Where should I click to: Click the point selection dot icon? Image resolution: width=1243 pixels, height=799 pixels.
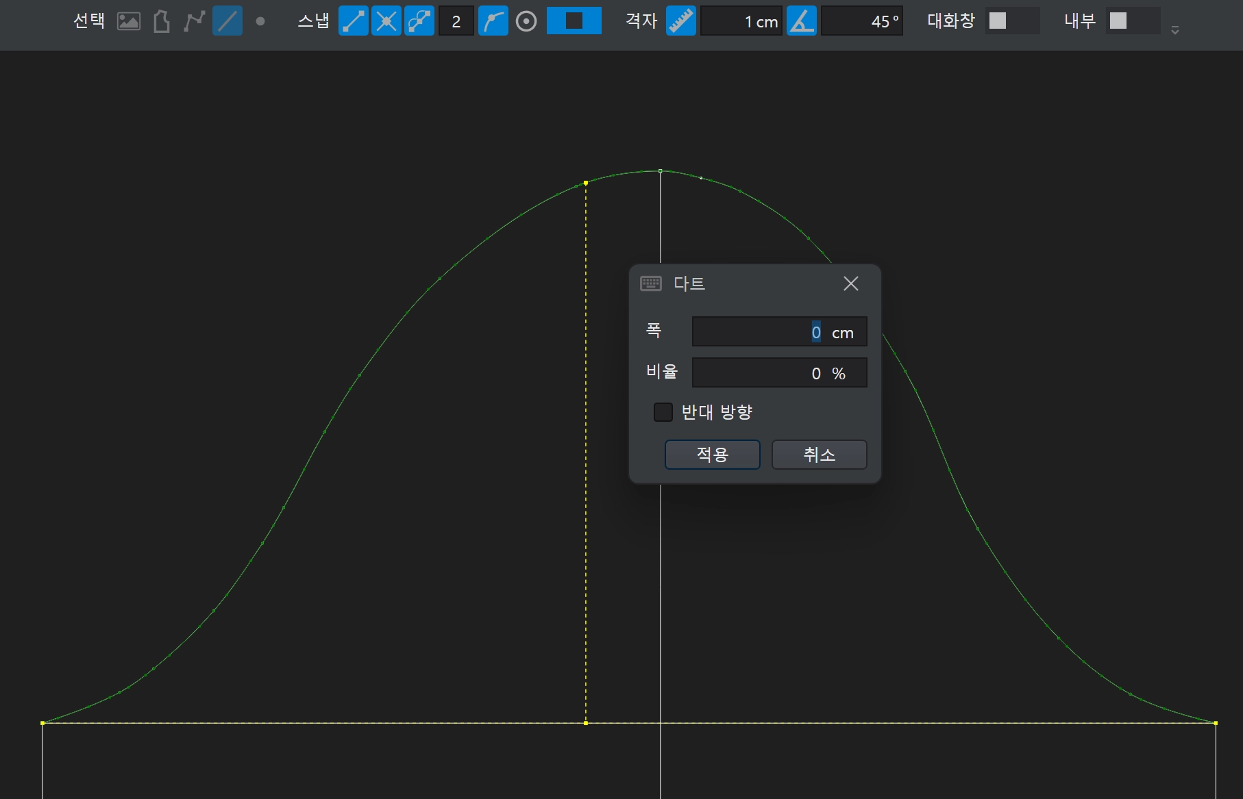[x=260, y=21]
